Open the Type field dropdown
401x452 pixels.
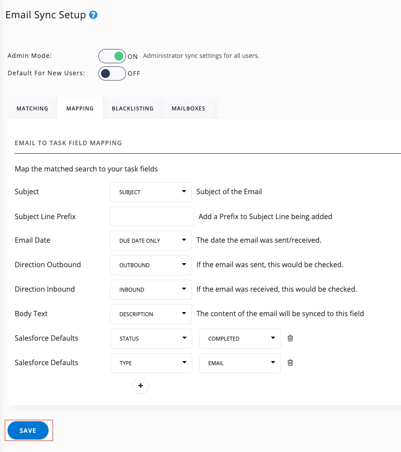coord(151,363)
